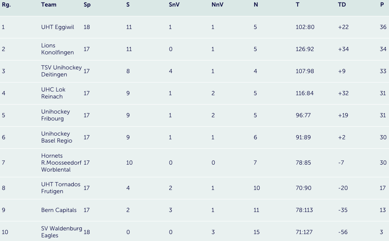The height and width of the screenshot is (241, 389).
Task: Click the SnV column header
Action: click(174, 5)
